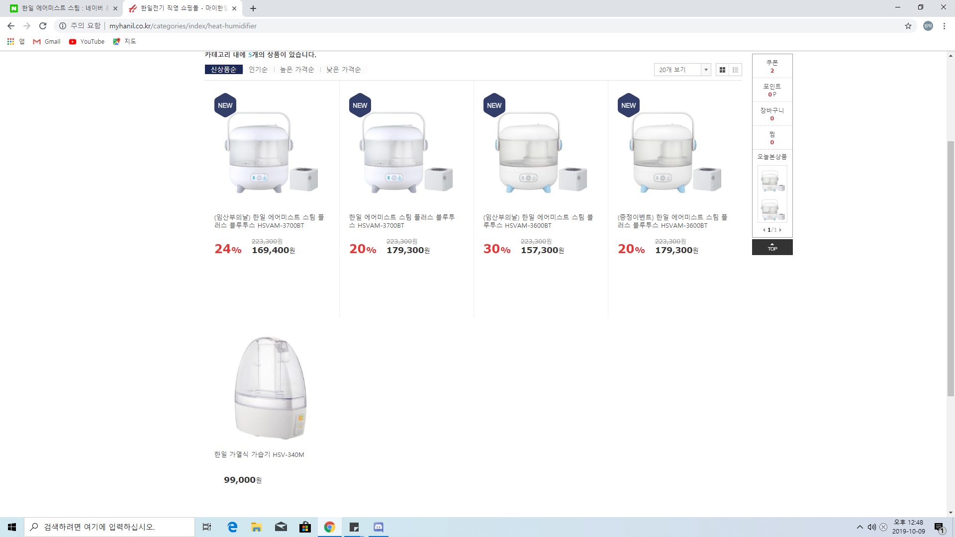
Task: Go to previous recently viewed page arrow
Action: pos(764,230)
